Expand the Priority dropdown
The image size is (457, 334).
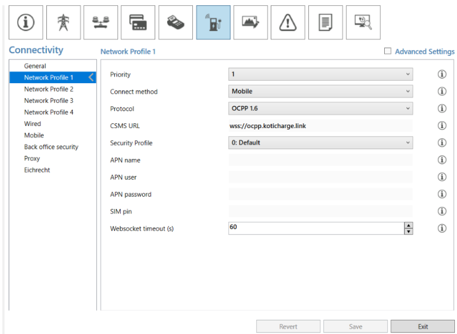click(x=320, y=74)
